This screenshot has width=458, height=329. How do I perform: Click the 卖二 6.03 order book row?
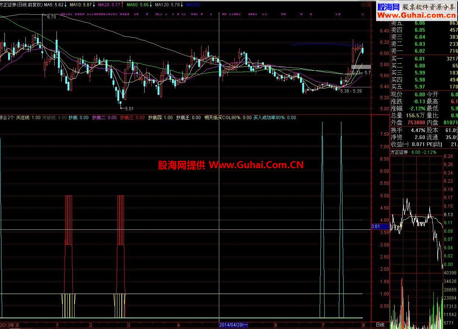point(424,44)
